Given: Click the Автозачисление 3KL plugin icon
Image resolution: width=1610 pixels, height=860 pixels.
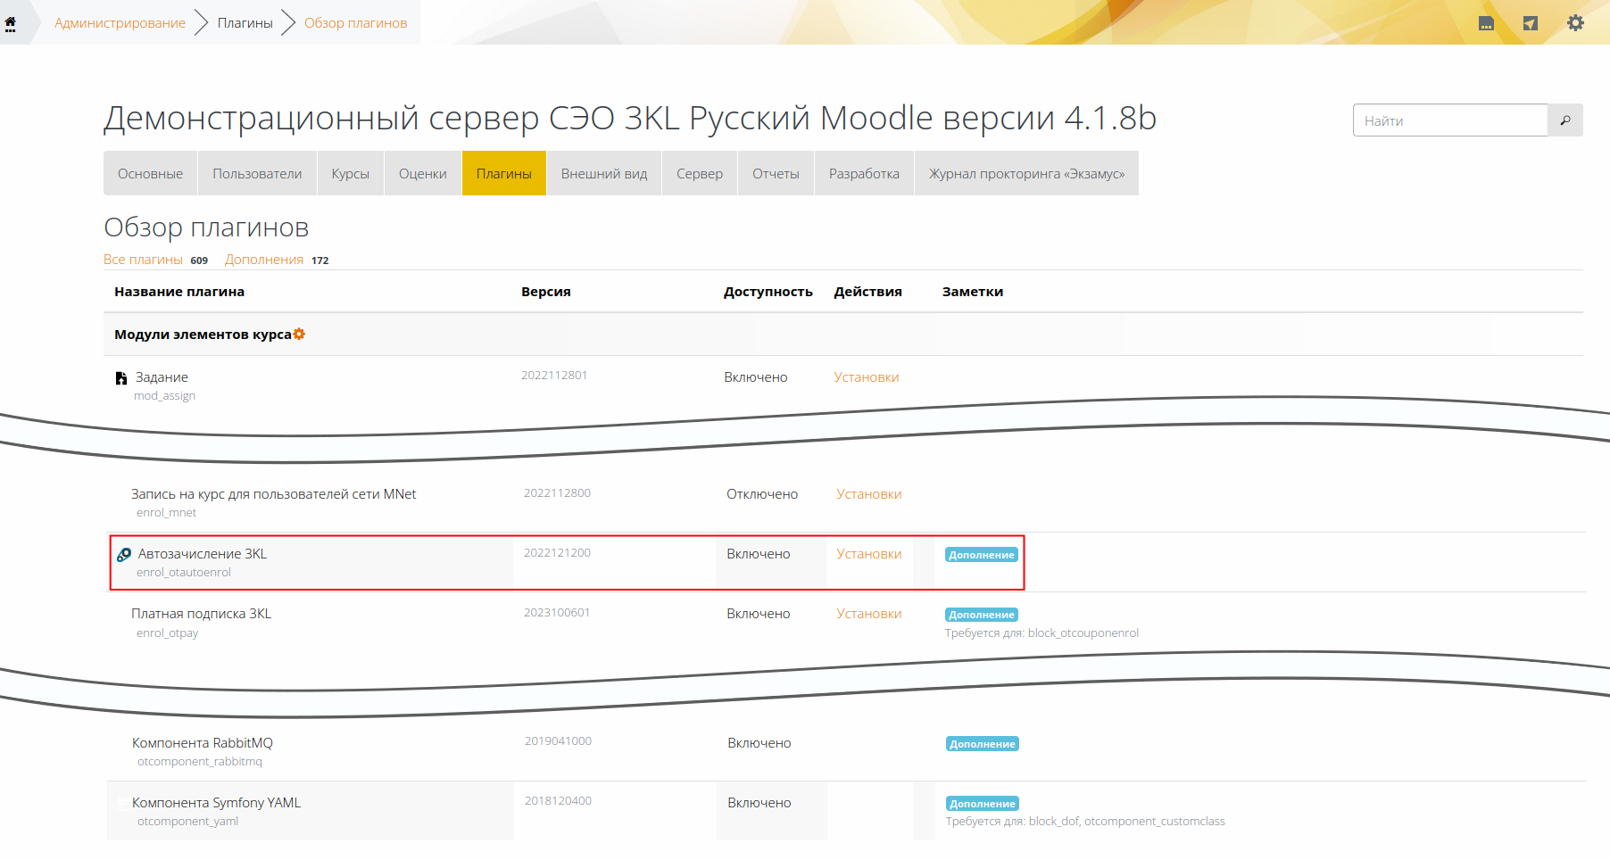Looking at the screenshot, I should (124, 555).
